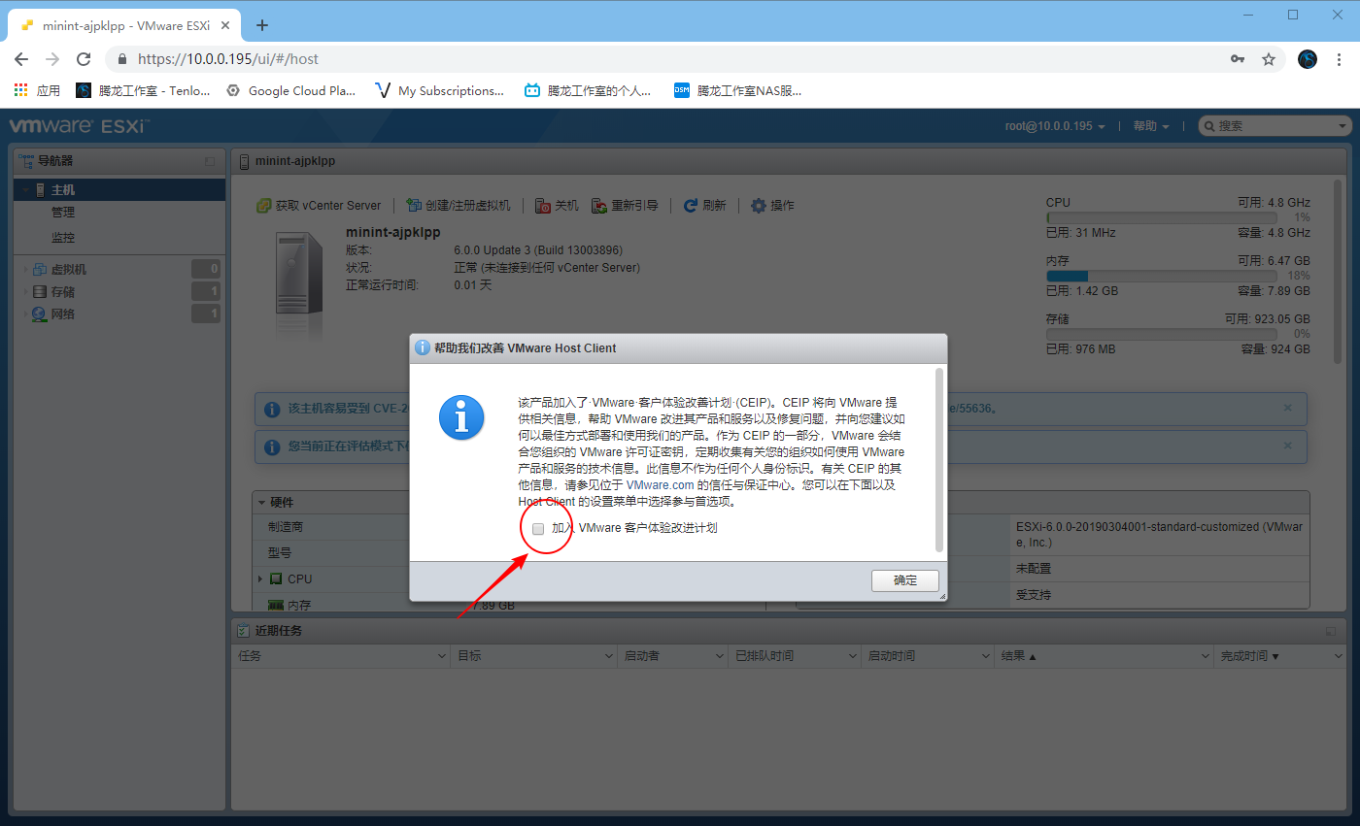
Task: Expand the 虚拟机 tree arrow
Action: [24, 270]
